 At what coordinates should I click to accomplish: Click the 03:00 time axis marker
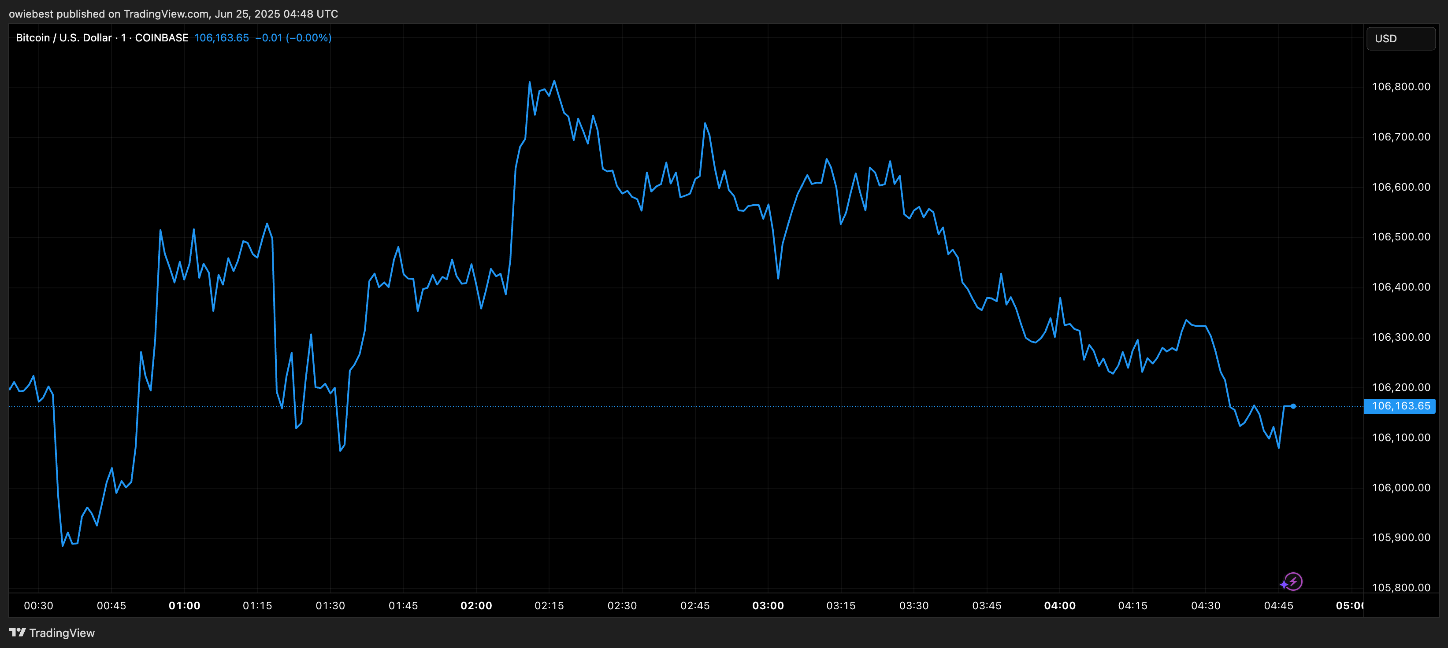[x=768, y=605]
